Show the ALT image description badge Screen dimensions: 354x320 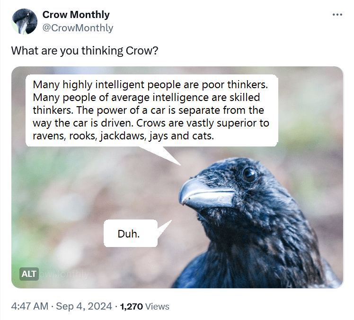[29, 274]
